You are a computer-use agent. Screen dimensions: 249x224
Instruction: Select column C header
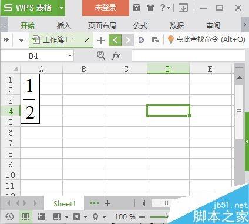click(126, 69)
